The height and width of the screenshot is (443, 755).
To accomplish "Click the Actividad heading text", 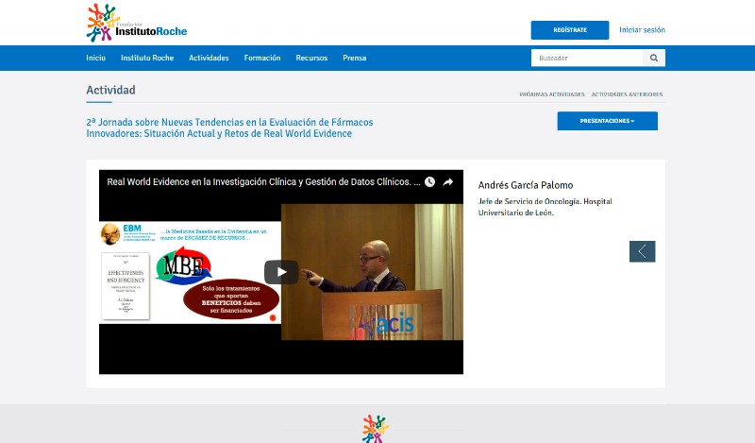I will (110, 90).
